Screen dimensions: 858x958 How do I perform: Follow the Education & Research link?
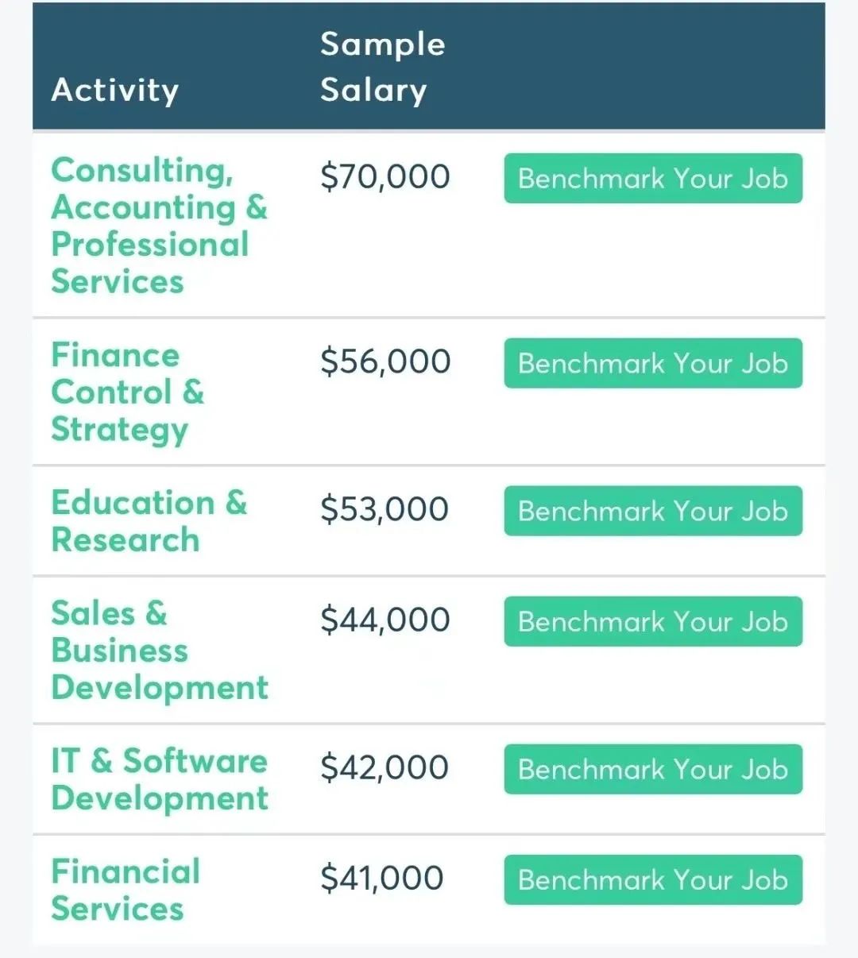[149, 521]
